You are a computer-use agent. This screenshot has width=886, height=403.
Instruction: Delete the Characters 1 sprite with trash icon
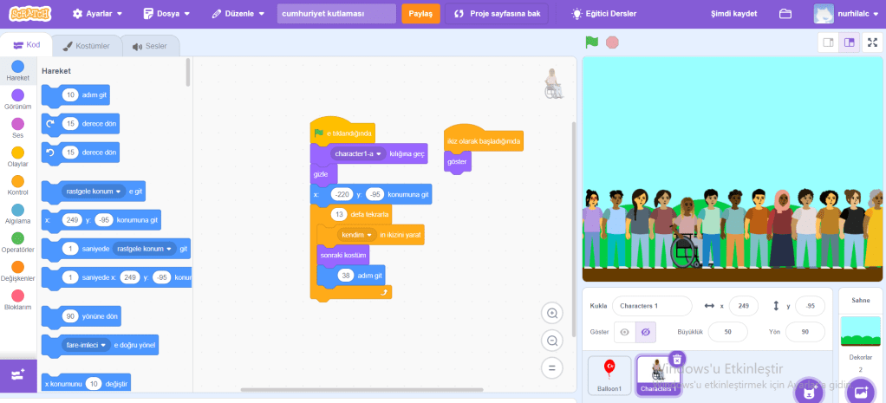click(x=678, y=358)
